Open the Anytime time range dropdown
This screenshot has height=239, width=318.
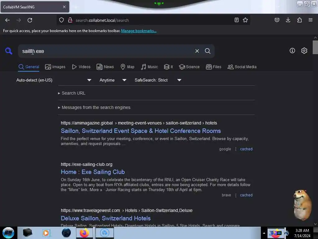pos(113,80)
